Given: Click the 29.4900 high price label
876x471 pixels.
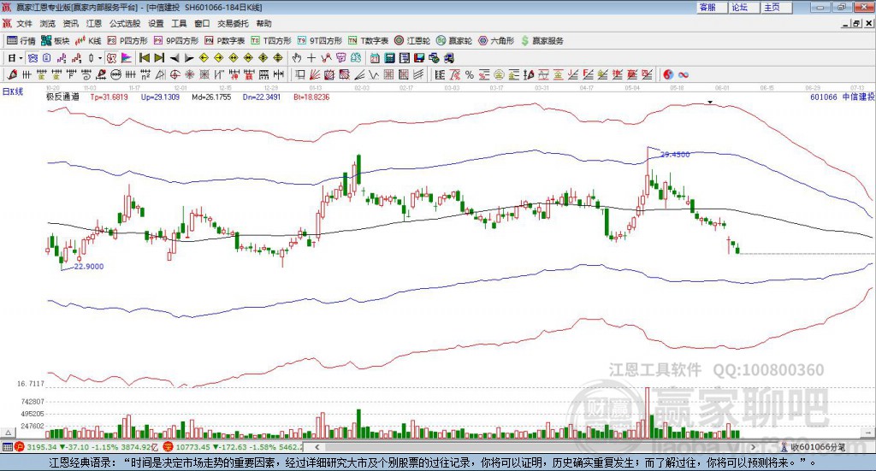Looking at the screenshot, I should [x=675, y=155].
